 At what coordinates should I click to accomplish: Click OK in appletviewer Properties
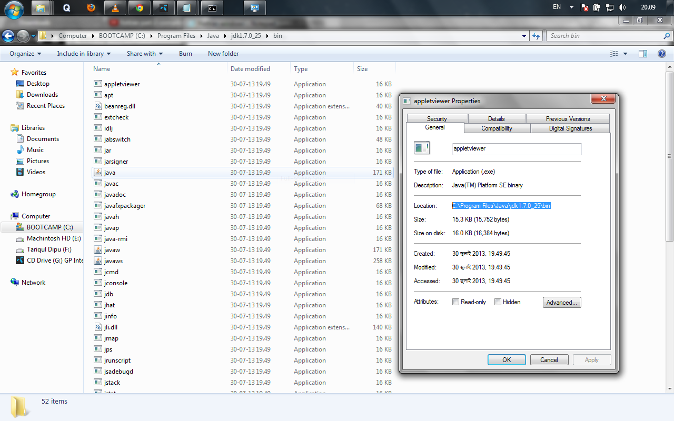pyautogui.click(x=507, y=360)
